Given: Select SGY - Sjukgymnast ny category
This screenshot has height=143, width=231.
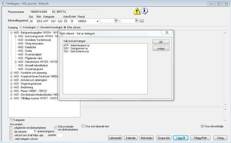Looking at the screenshot, I should coord(76,48).
